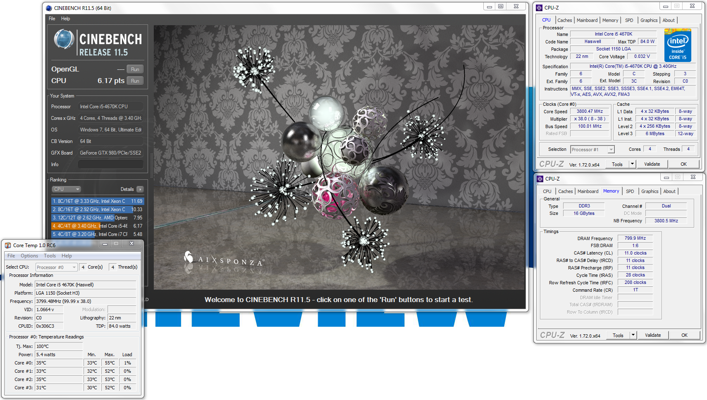Minimize the Core Temp window
Image resolution: width=707 pixels, height=400 pixels.
tap(105, 244)
